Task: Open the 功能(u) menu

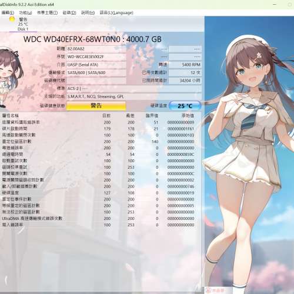Action: tap(25, 13)
